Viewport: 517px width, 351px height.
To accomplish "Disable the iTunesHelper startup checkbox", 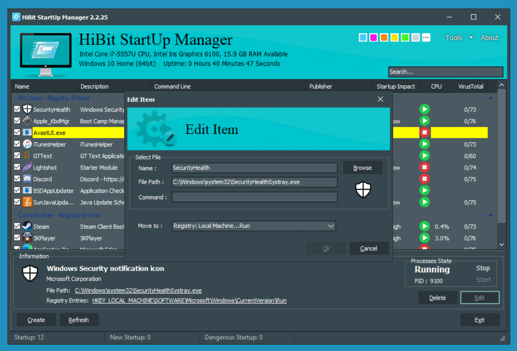I will pos(17,144).
